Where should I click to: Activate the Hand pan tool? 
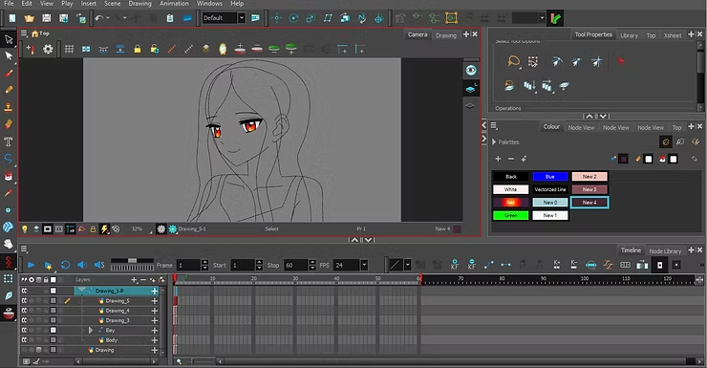9,244
